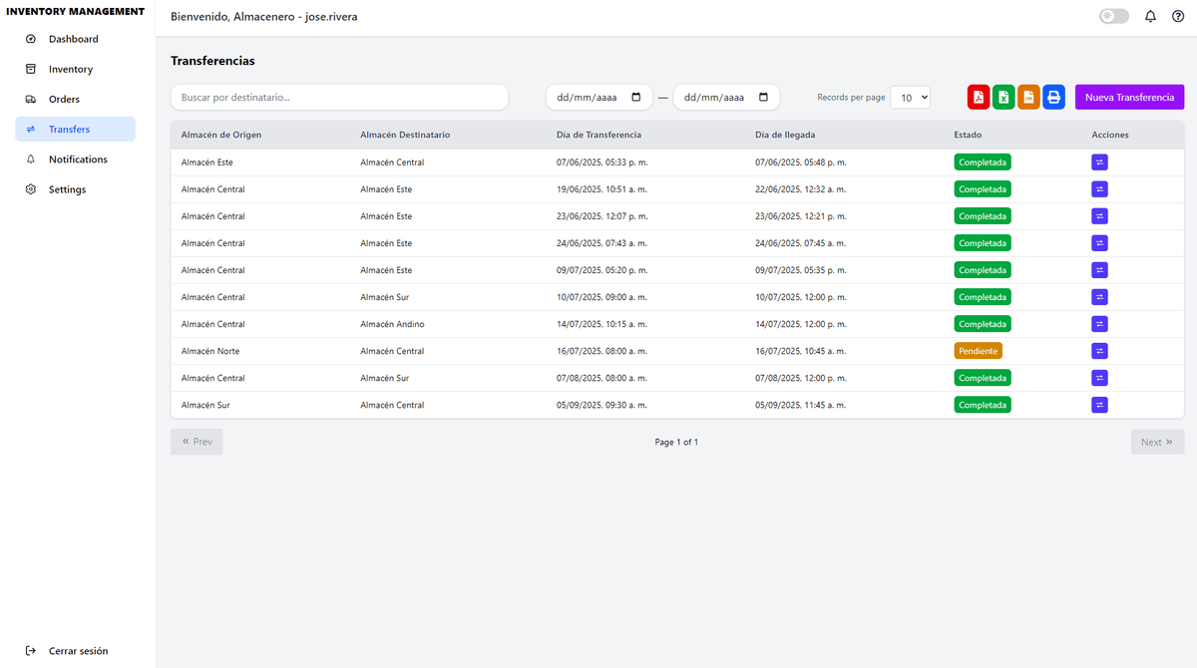Viewport: 1197px width, 668px height.
Task: Focus the Buscar por destinatario search field
Action: pyautogui.click(x=339, y=97)
